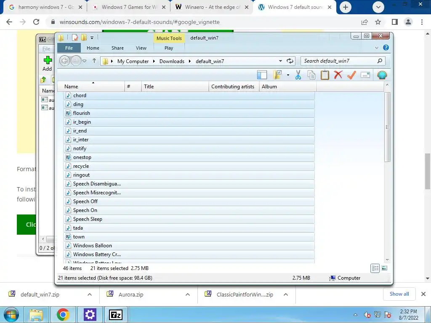
Task: Open the Explorer Help question icon
Action: [386, 48]
